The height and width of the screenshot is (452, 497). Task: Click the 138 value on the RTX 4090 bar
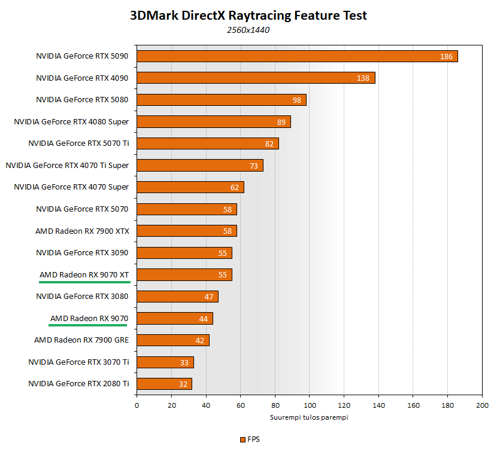pyautogui.click(x=363, y=78)
